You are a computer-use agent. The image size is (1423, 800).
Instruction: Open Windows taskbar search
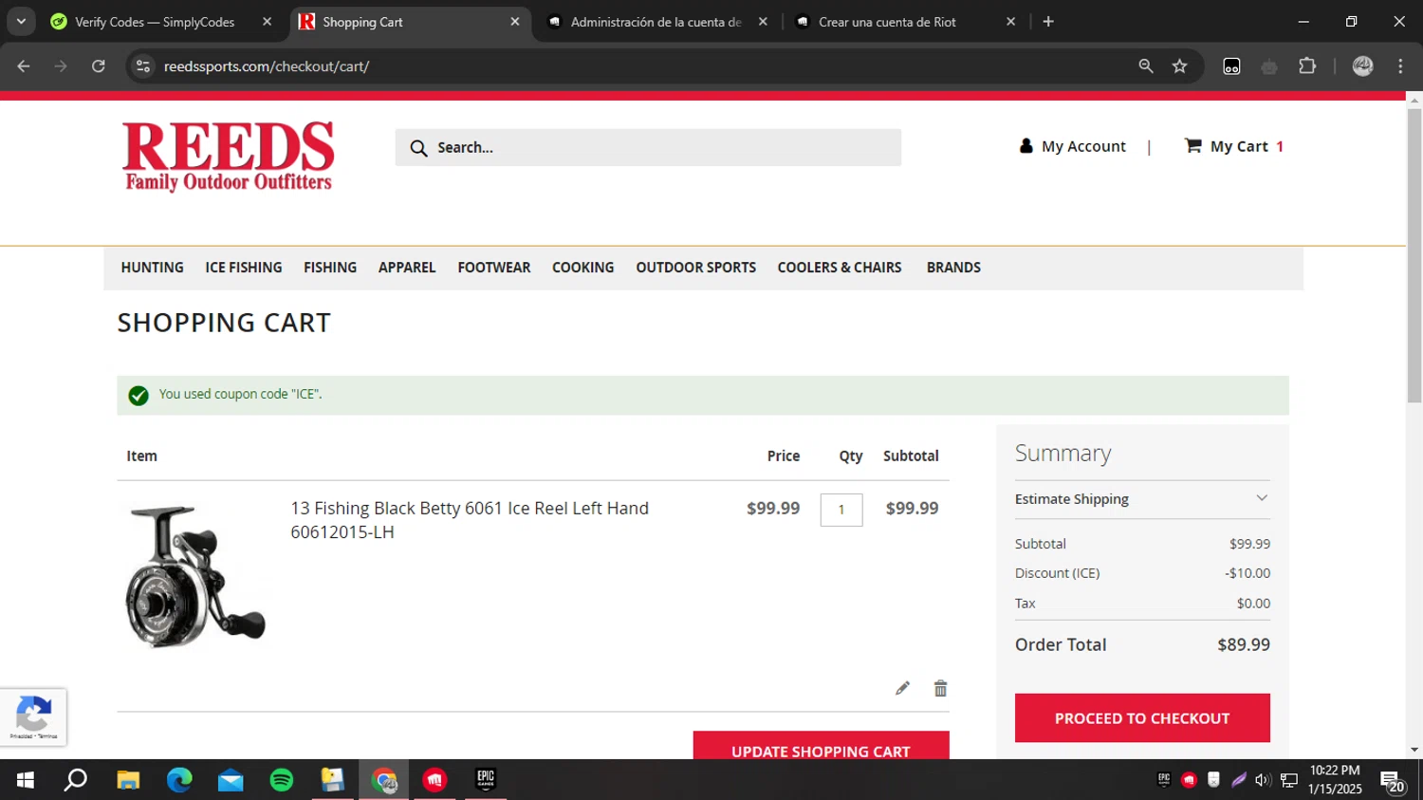[x=76, y=780]
